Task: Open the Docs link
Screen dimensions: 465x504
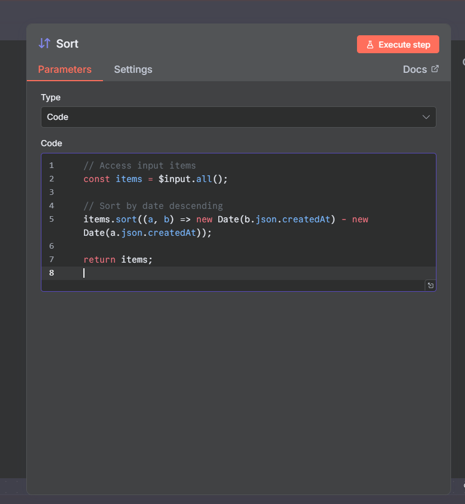Action: click(x=415, y=69)
